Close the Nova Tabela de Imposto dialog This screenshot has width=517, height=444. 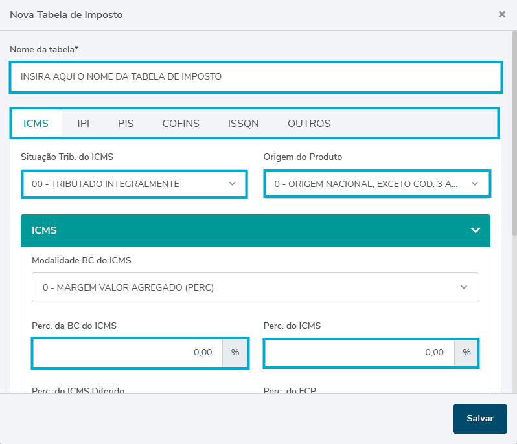(x=501, y=14)
